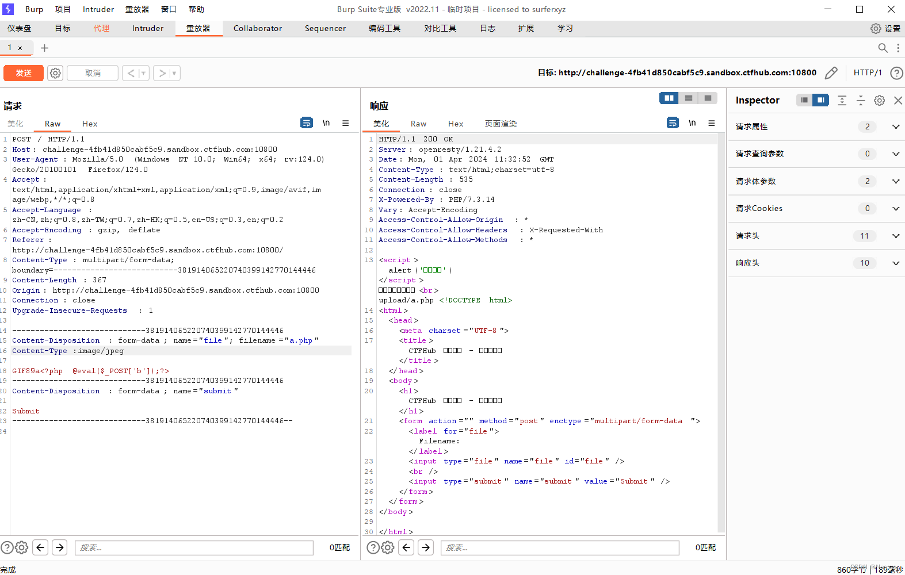Switch Inspector to right-docked layout
This screenshot has height=575, width=905.
tap(821, 100)
